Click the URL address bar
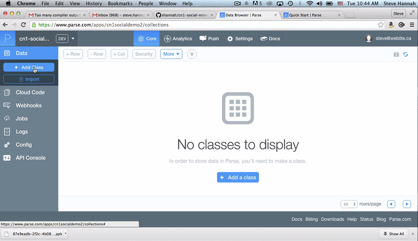 pos(203,25)
